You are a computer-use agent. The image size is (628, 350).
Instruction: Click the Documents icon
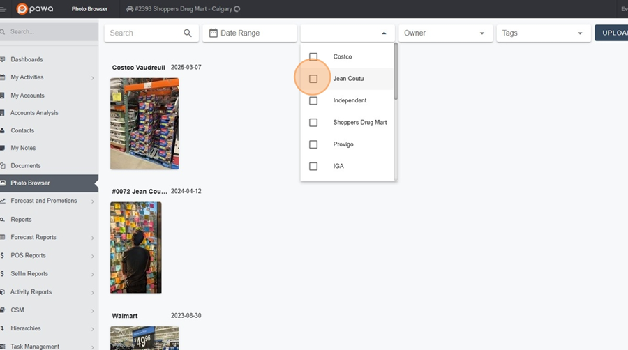2,165
